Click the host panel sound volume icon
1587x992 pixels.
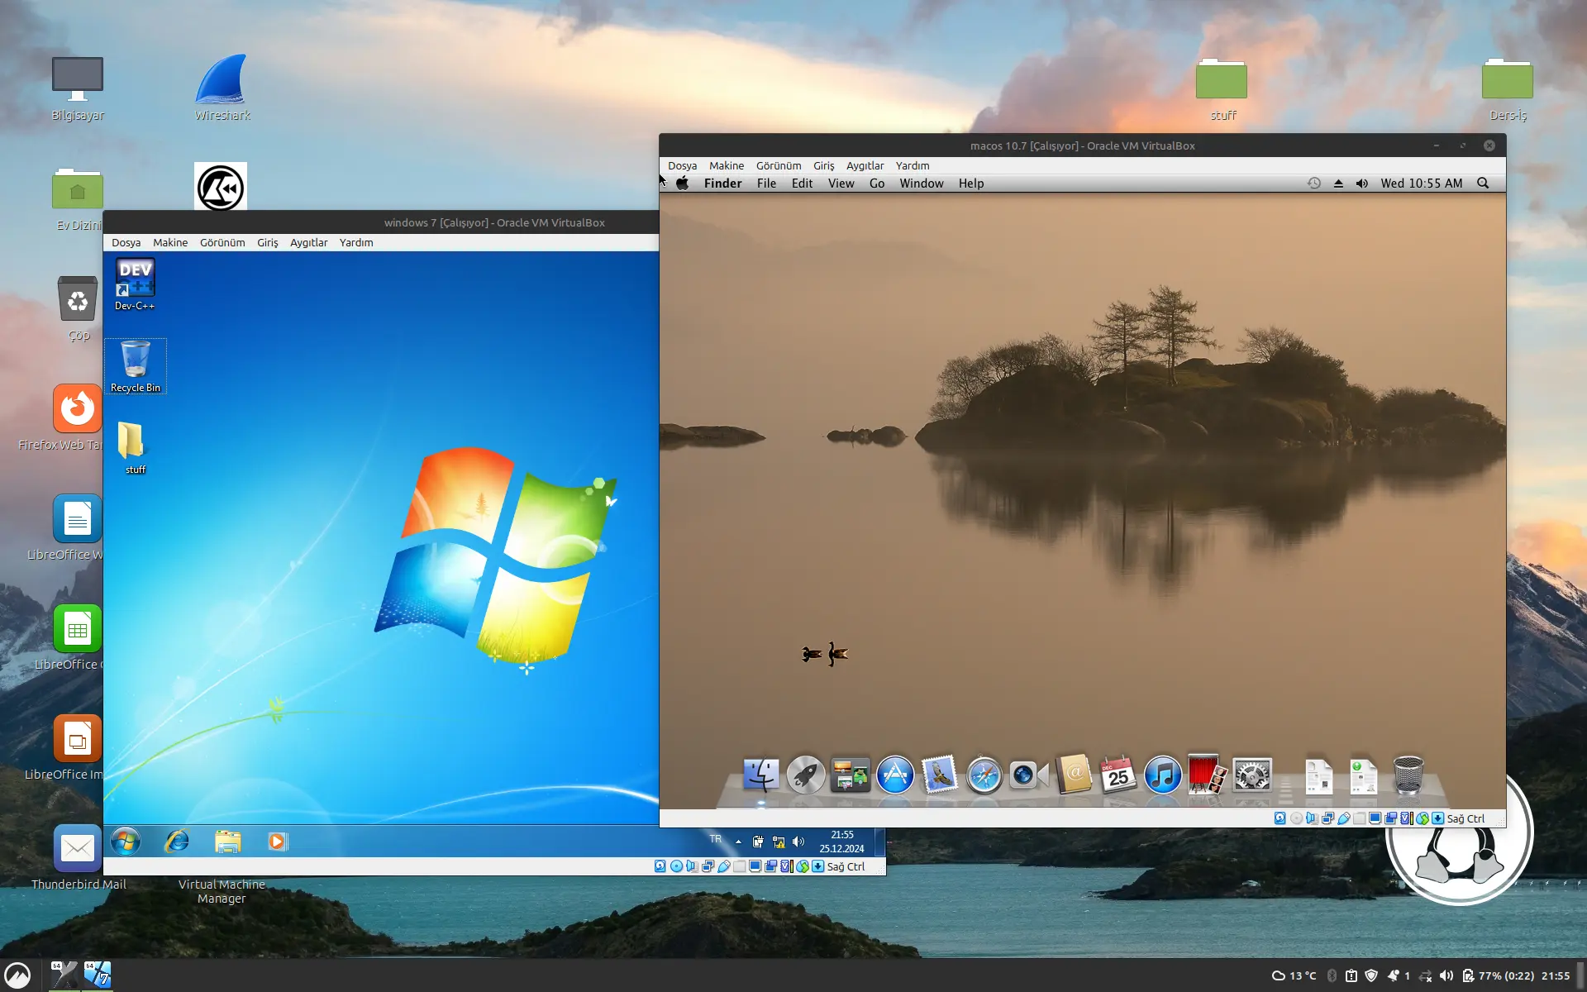1446,975
